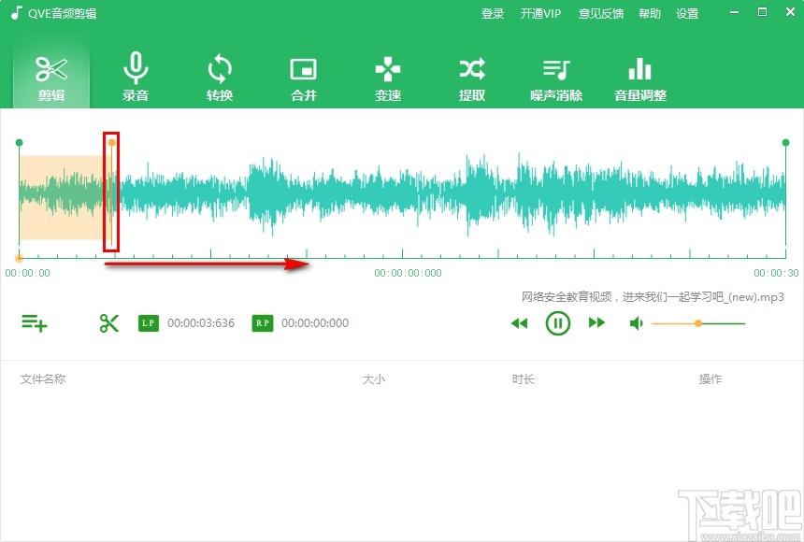The image size is (804, 542).
Task: Click the right green selection marker
Action: click(x=785, y=142)
